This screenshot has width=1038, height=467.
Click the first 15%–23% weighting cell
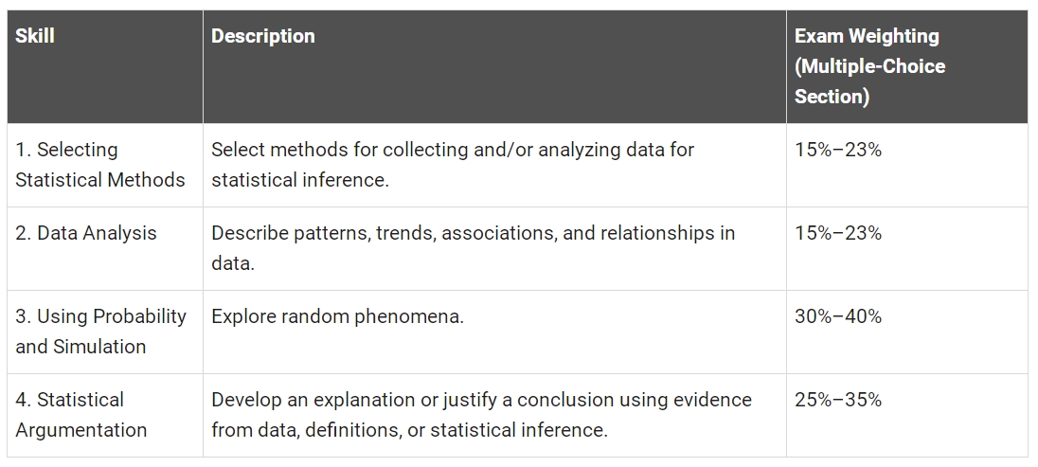907,165
